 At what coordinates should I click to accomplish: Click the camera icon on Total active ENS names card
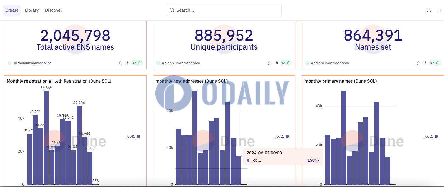point(127,63)
